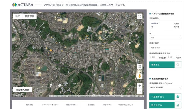Open the 農業委員 selection dropdown

coord(165,87)
